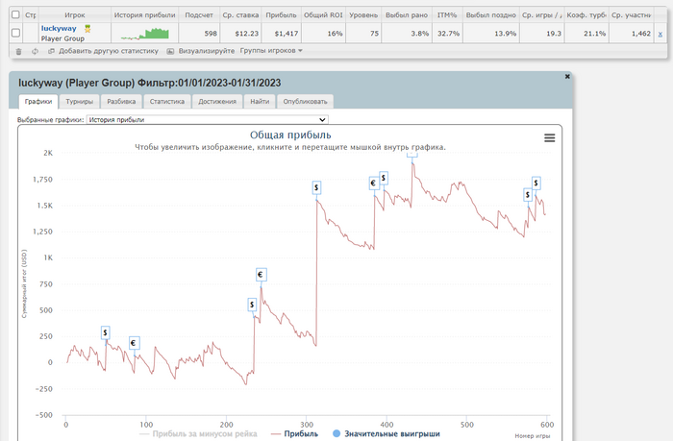Viewport: 673px width, 441px height.
Task: Sort by the Уровень column header
Action: pyautogui.click(x=363, y=15)
